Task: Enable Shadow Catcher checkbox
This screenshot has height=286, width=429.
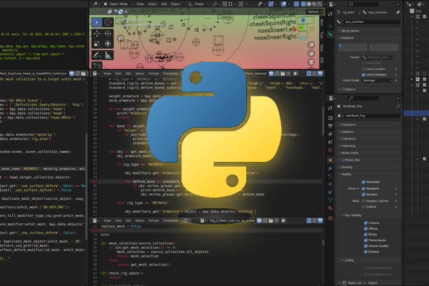Action: click(363, 201)
